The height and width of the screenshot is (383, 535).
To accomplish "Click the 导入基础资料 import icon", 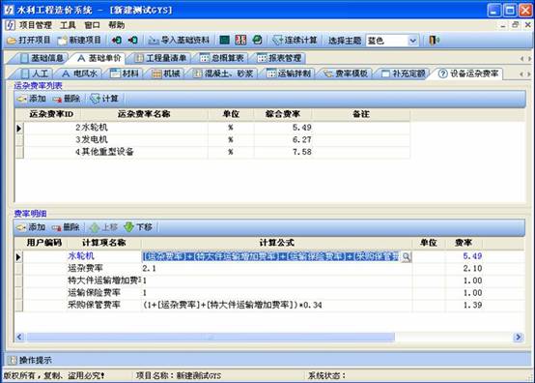I will pos(154,41).
